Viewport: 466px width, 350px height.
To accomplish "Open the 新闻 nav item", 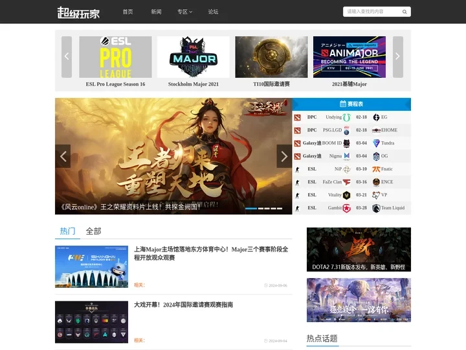I will 156,12.
